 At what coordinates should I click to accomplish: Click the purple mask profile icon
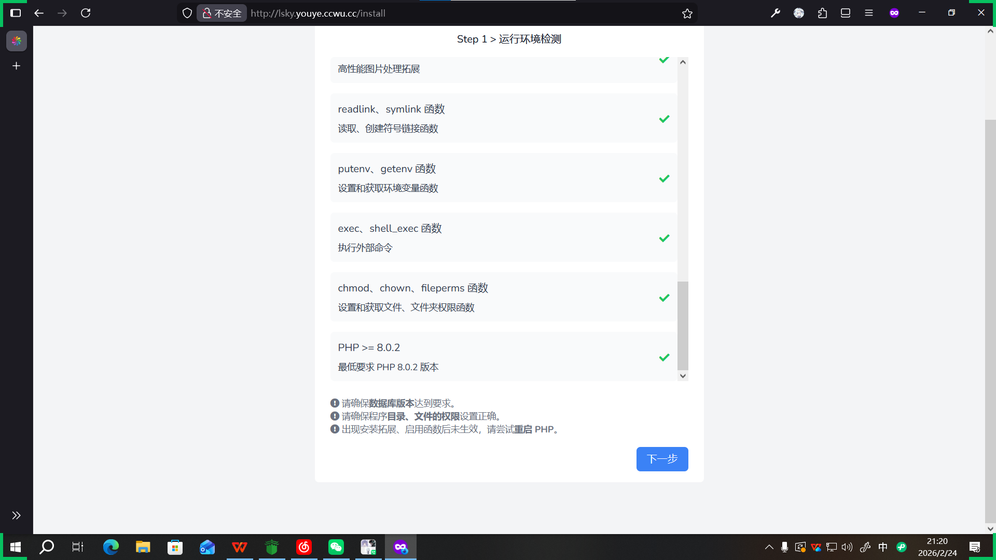coord(894,13)
